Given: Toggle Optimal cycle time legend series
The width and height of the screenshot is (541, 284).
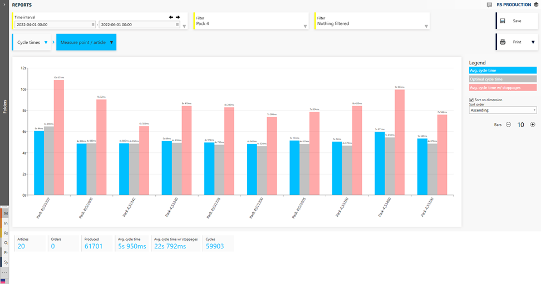Looking at the screenshot, I should pos(502,79).
